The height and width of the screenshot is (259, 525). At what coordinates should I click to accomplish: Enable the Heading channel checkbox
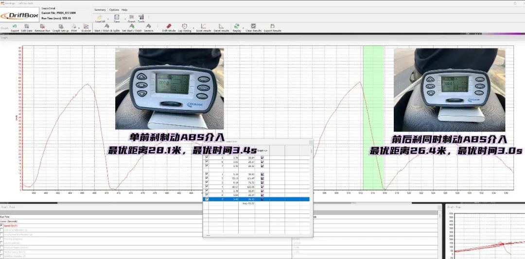pyautogui.click(x=1, y=239)
